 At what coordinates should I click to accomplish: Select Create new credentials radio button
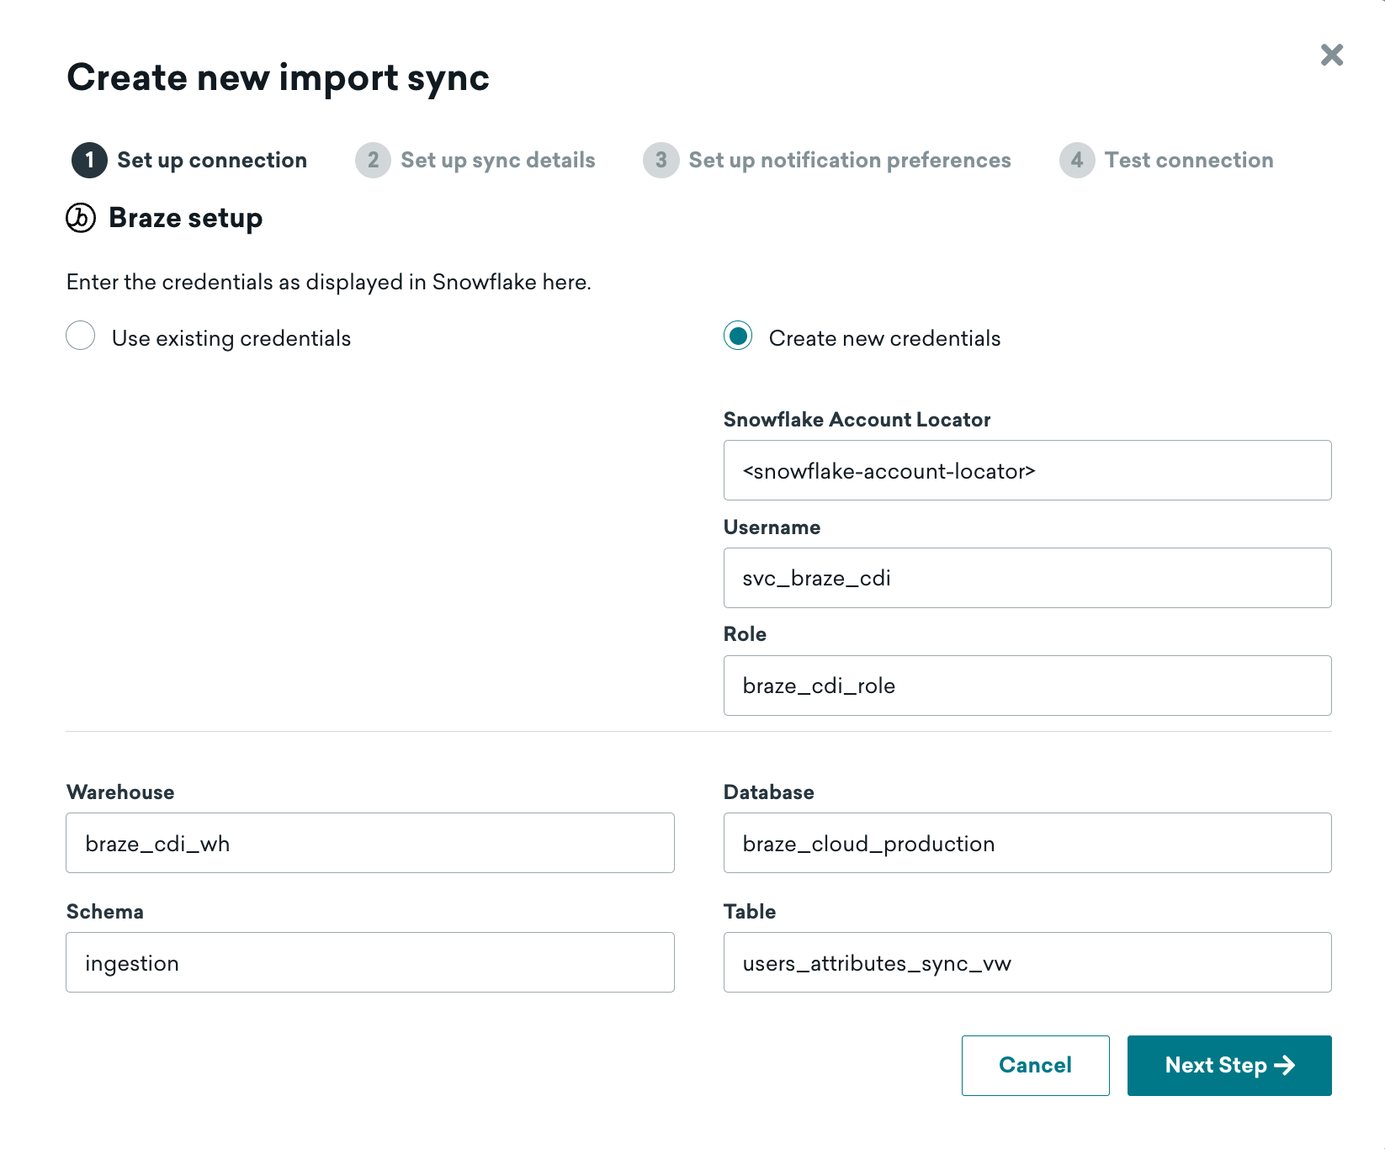[x=738, y=336]
